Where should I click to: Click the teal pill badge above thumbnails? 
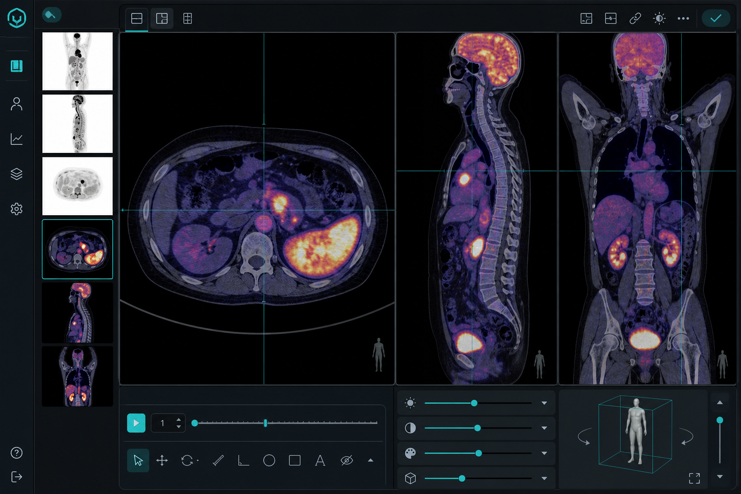click(52, 15)
